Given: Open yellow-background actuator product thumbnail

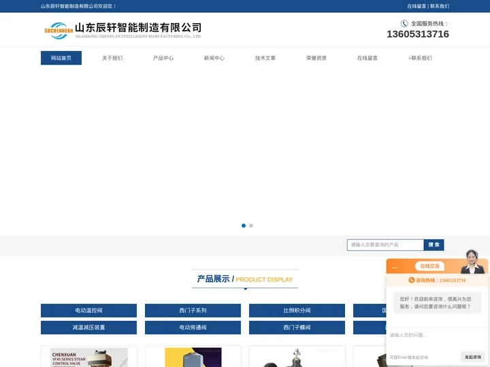Looking at the screenshot, I should point(193,356).
